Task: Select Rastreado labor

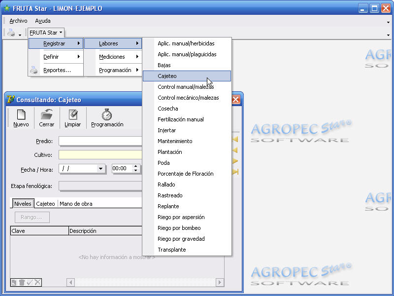Action: point(187,195)
